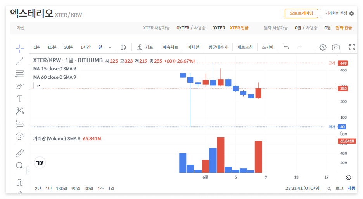The height and width of the screenshot is (199, 363).
Task: Click the 285 current price label
Action: click(x=343, y=88)
